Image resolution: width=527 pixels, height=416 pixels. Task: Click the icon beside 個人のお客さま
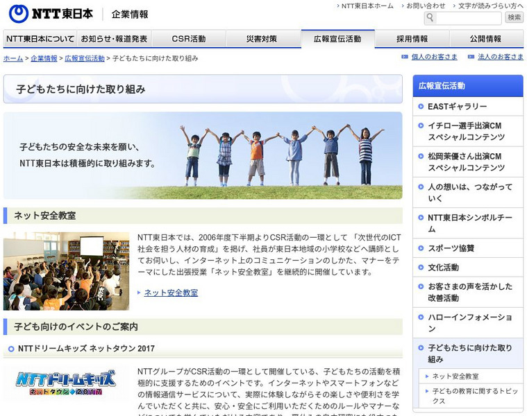(x=405, y=57)
